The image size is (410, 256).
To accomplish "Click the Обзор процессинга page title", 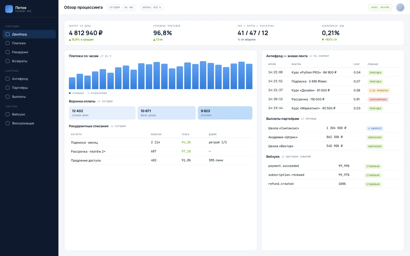I will point(83,7).
